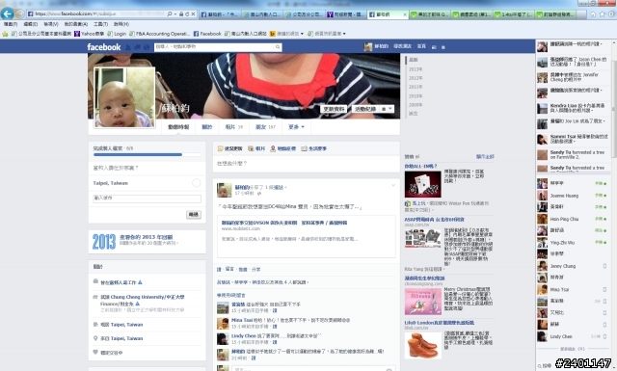This screenshot has width=617, height=371.
Task: Click the Login bookmark in favorites bar
Action: pyautogui.click(x=117, y=34)
